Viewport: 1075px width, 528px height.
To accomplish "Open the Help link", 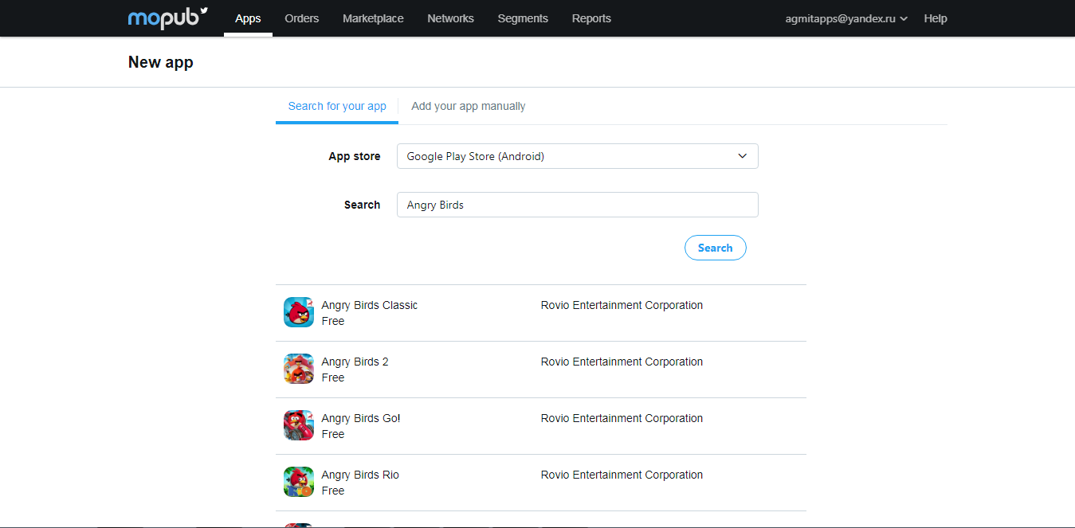I will click(x=936, y=18).
